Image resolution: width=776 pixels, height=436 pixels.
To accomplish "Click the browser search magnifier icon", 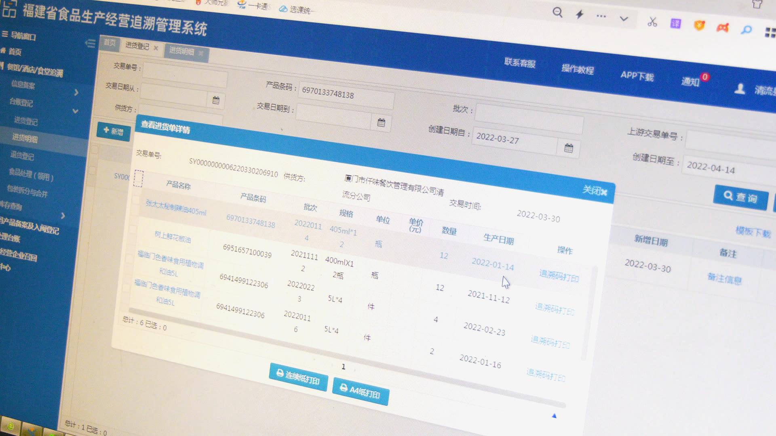I will click(557, 12).
